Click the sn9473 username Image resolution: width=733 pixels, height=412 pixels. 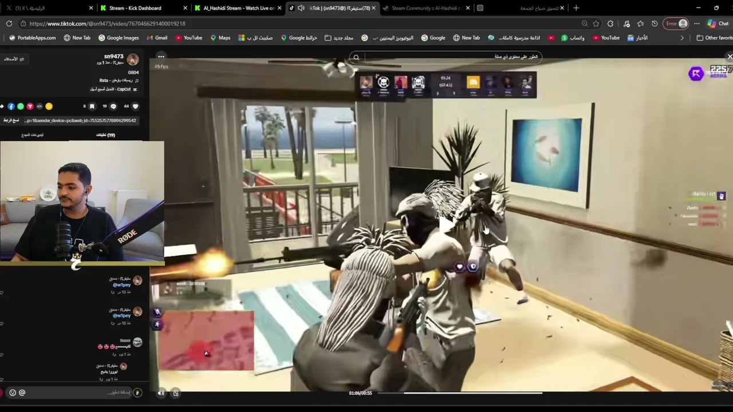coord(113,57)
